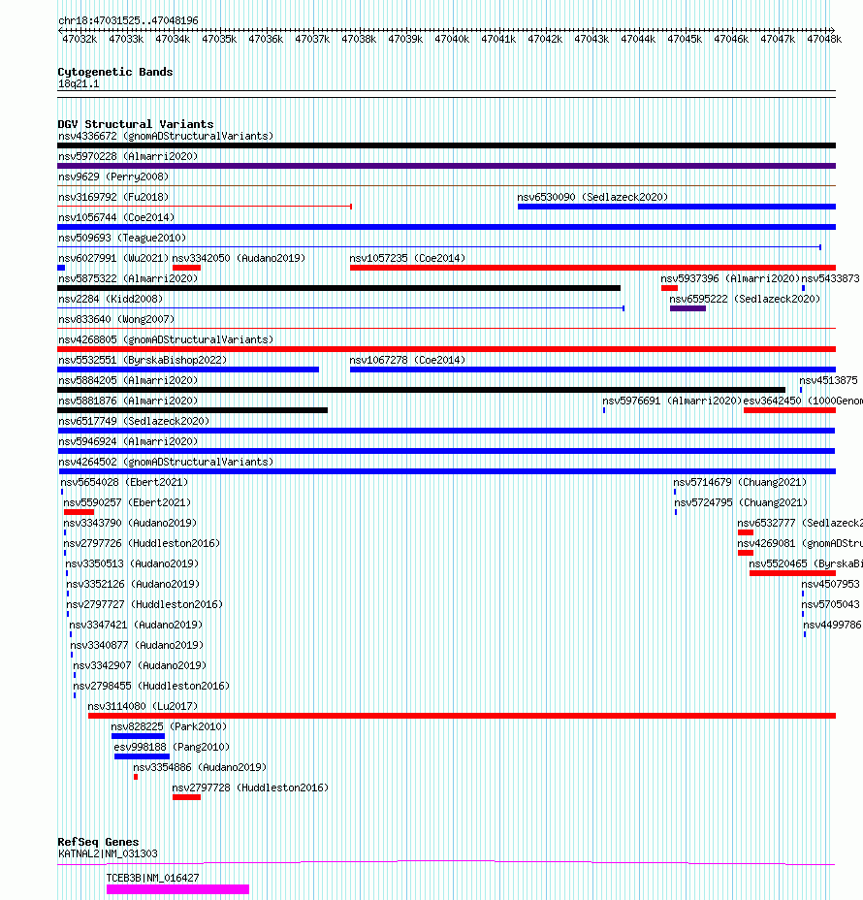Select the nsv6027991 (Wu2021) label
The image size is (863, 900).
[113, 258]
